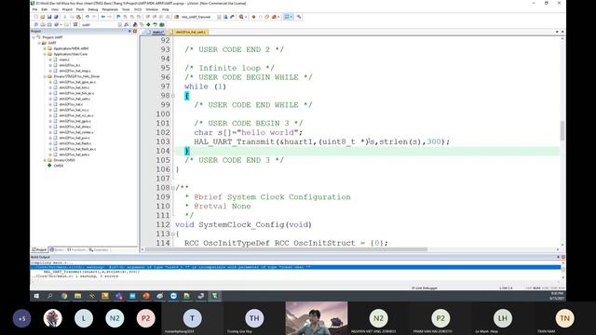Screen dimensions: 596x335
Task: Switch to the Books bottom tab
Action: (57, 250)
